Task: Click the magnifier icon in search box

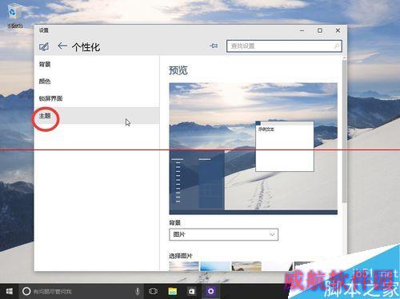Action: click(337, 46)
